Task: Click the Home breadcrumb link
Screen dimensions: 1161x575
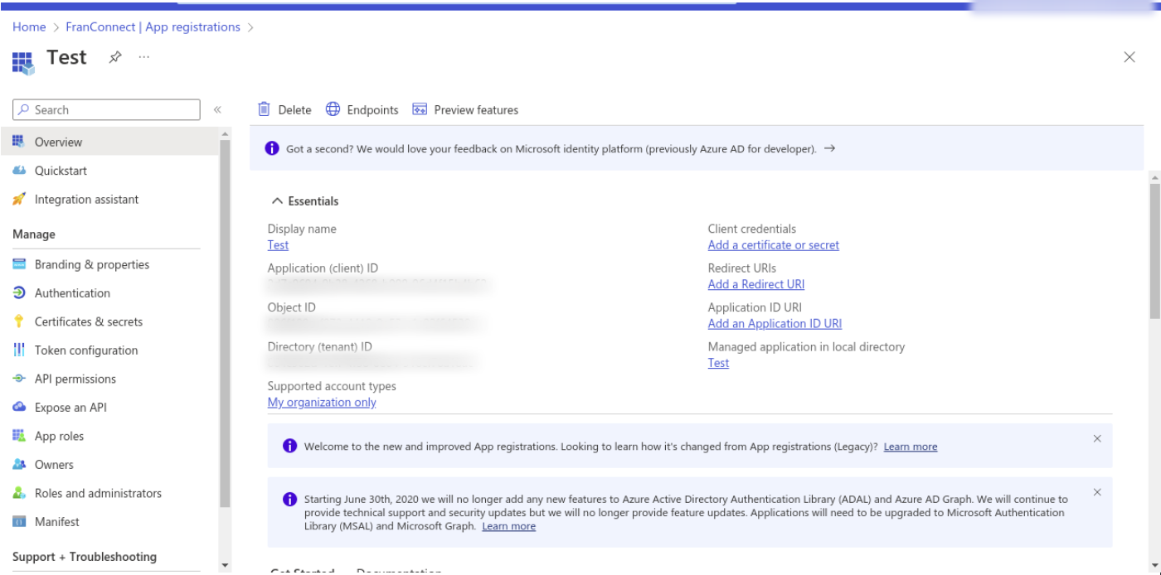Action: point(29,27)
